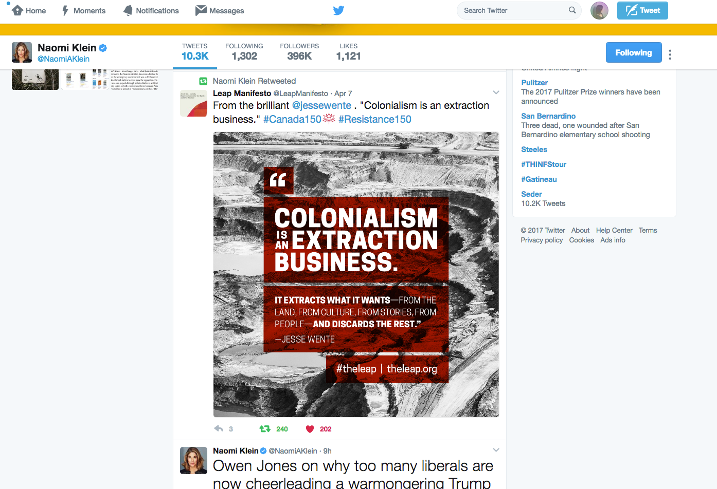Switch to the Likes 1,121 tab

(x=348, y=52)
